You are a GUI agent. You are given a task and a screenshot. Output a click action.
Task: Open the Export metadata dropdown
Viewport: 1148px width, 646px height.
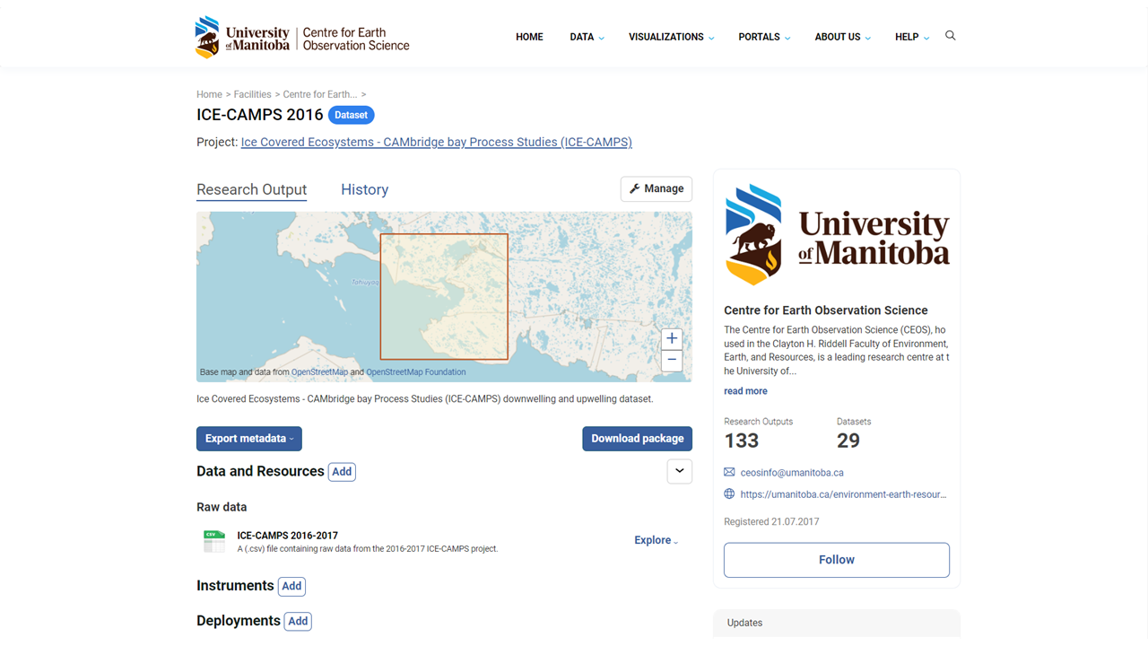pyautogui.click(x=249, y=439)
